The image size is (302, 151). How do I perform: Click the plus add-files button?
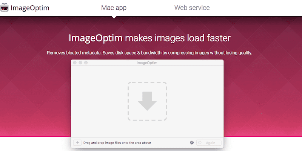pyautogui.click(x=77, y=143)
